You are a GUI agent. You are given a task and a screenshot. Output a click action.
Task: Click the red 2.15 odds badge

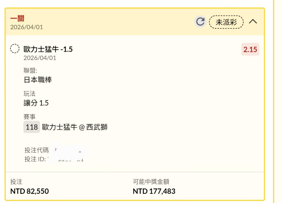[250, 49]
